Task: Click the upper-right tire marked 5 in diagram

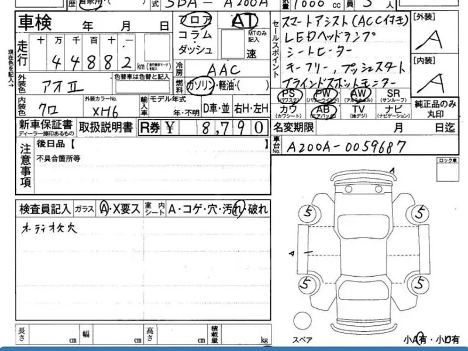Action: coord(419,212)
